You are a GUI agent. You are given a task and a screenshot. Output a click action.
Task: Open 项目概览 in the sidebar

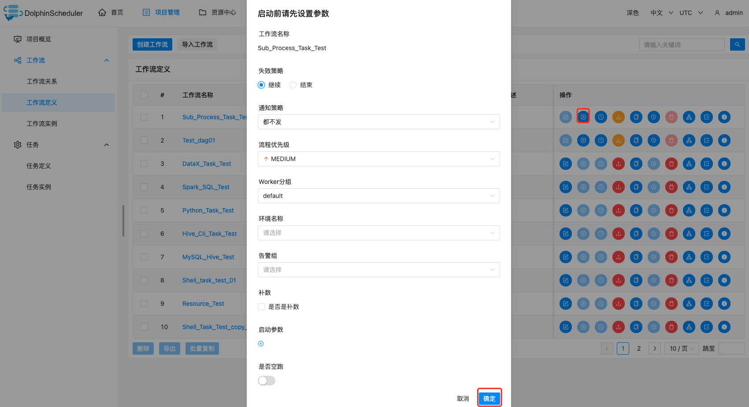(x=38, y=39)
